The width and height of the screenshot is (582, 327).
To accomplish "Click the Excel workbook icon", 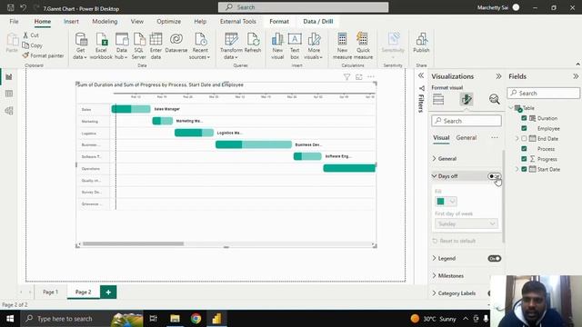I will (101, 46).
